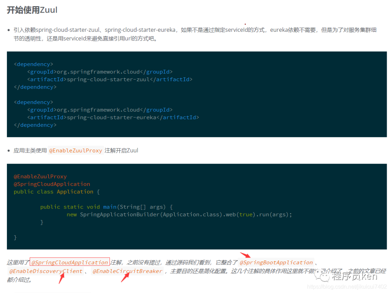Click the @EnableCircuitBreaker inline code

(127, 271)
